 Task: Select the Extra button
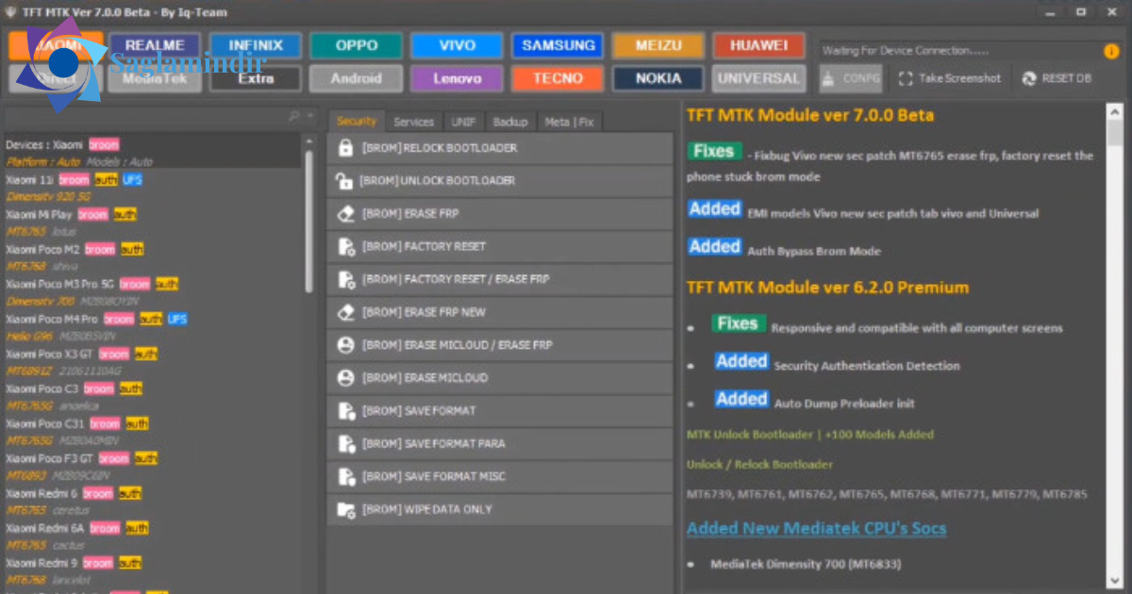tap(256, 78)
